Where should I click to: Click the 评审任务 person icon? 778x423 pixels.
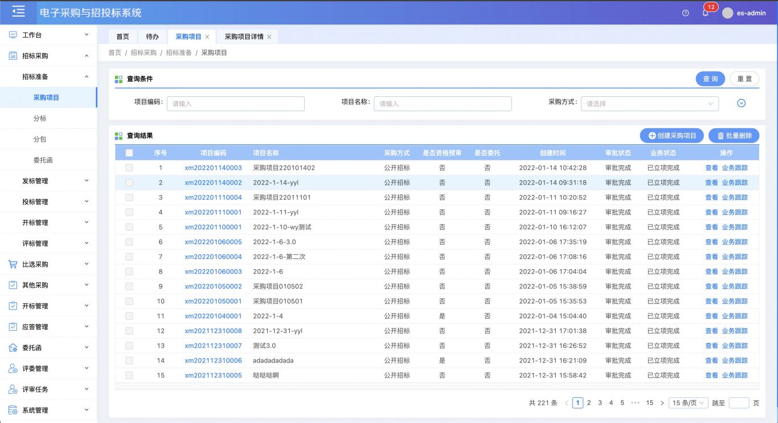(x=13, y=389)
